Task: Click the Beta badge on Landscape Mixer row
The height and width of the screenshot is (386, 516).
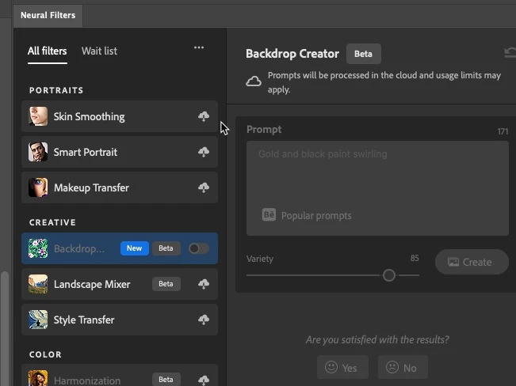Action: 166,284
